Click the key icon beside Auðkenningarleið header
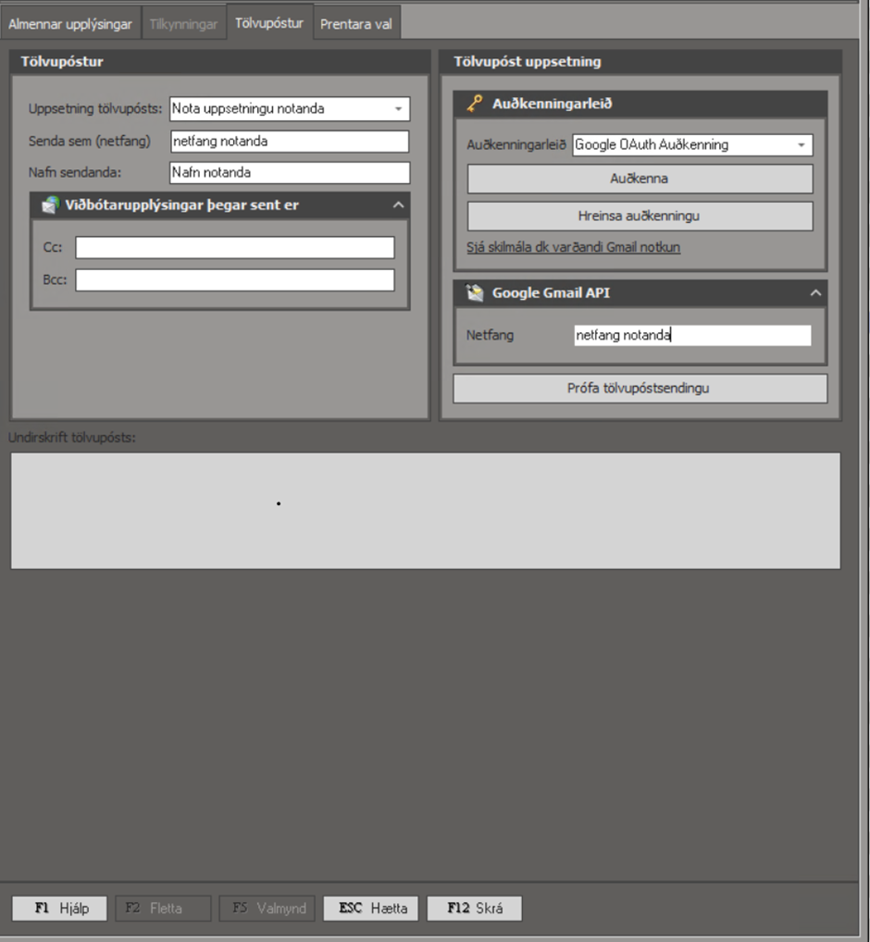 point(475,105)
